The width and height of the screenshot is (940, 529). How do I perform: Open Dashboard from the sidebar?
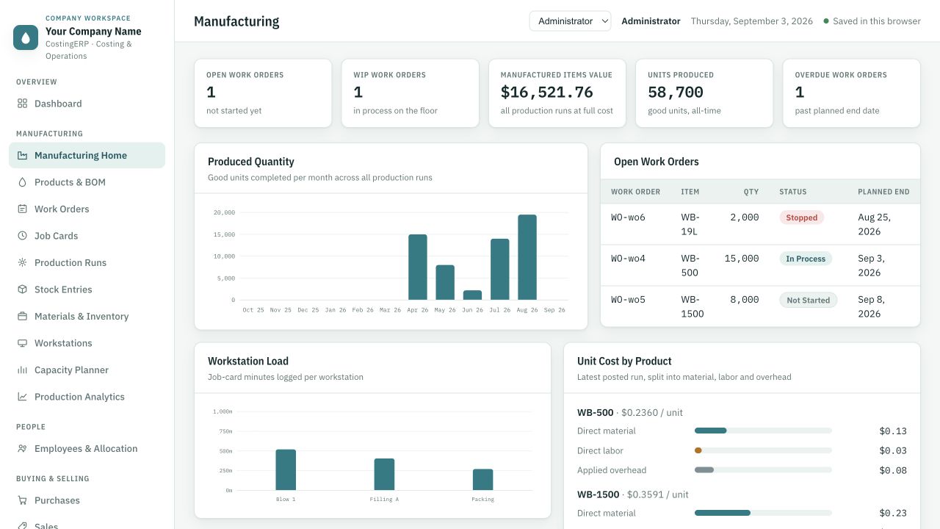pos(87,104)
